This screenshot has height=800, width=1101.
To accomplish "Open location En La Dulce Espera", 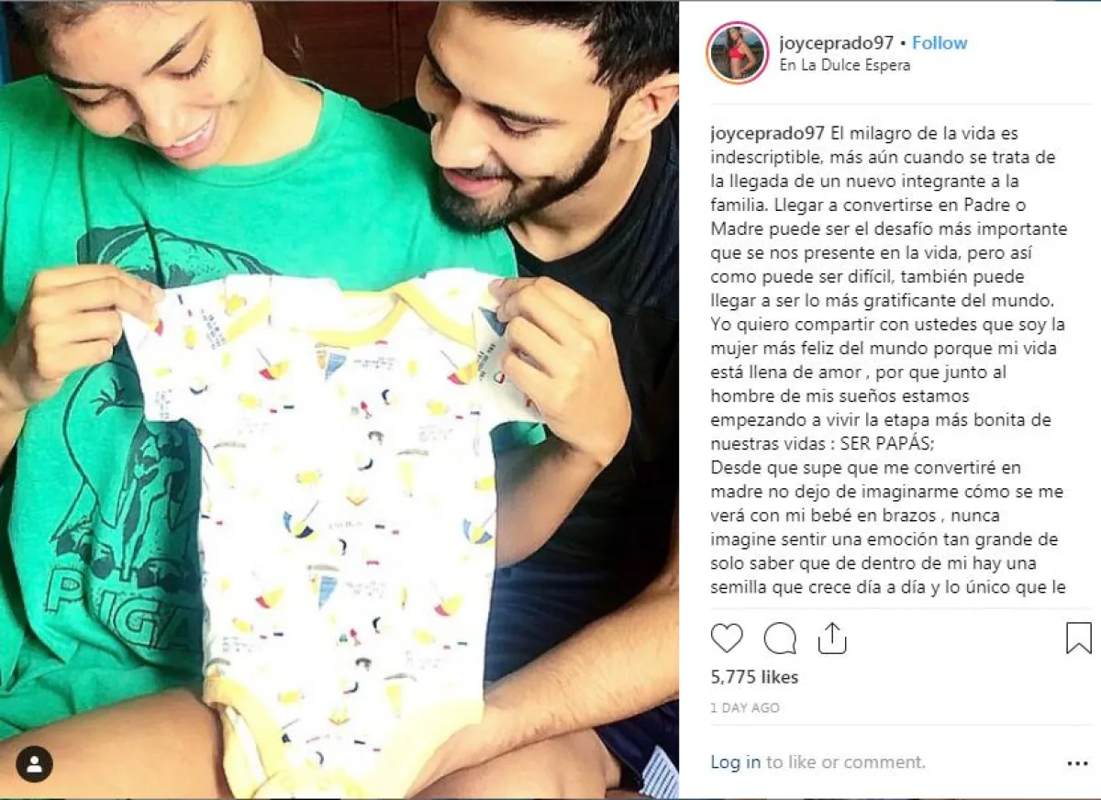I will coord(844,66).
